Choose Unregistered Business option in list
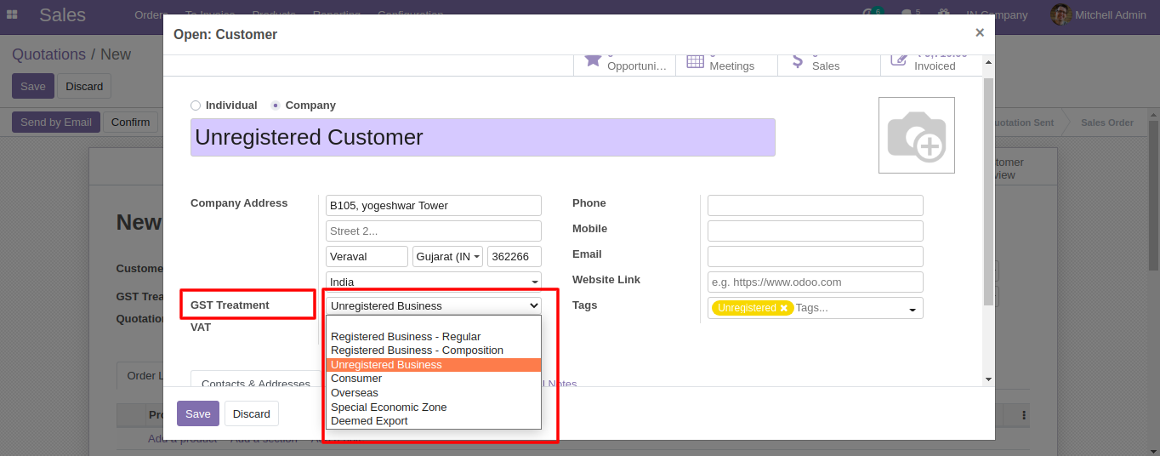Screen dimensions: 1160x456 coord(434,364)
